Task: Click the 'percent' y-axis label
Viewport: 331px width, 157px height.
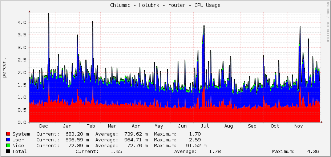Action: point(4,68)
